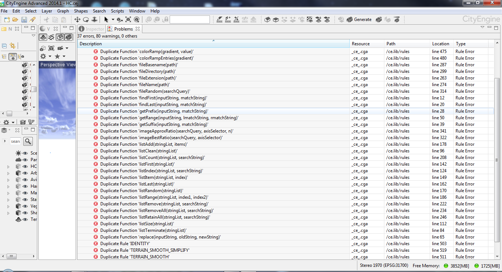Sort by the Description column header
The image size is (502, 272).
213,44
